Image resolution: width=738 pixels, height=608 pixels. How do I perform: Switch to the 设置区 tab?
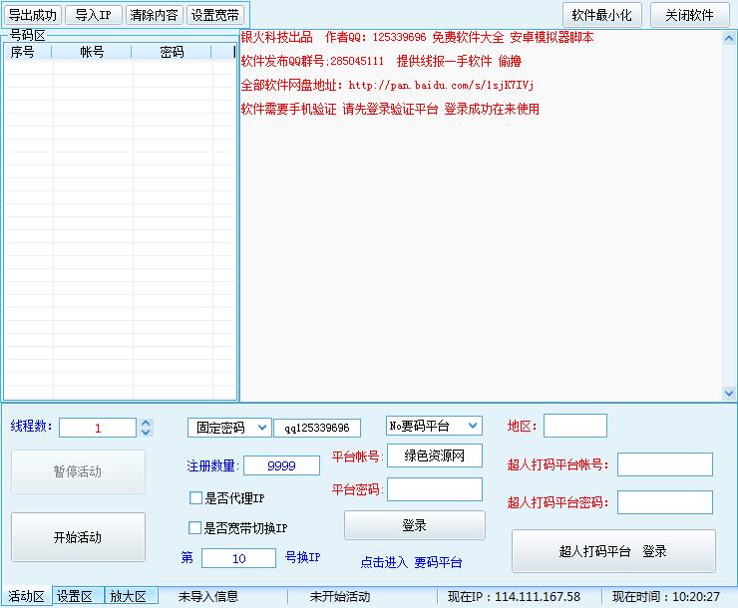point(78,596)
